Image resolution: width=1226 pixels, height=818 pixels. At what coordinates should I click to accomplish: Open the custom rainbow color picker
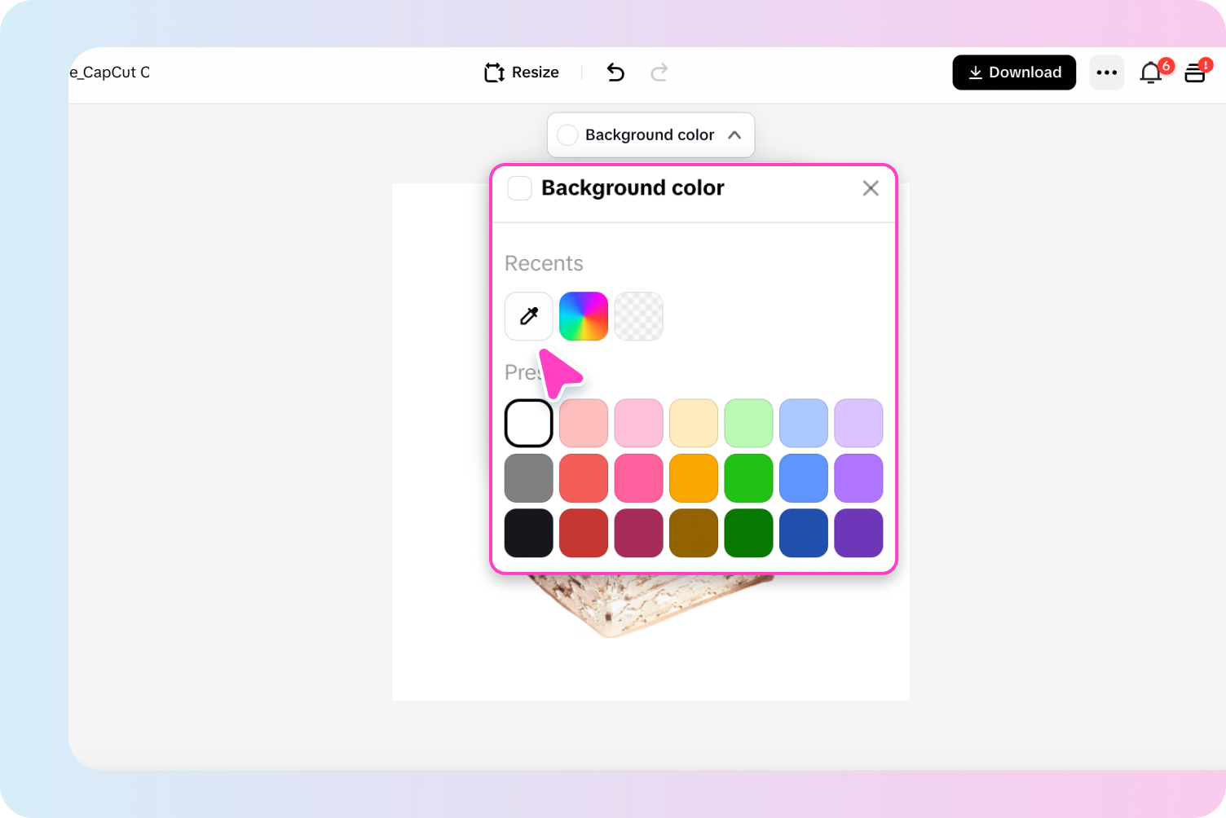pos(584,316)
